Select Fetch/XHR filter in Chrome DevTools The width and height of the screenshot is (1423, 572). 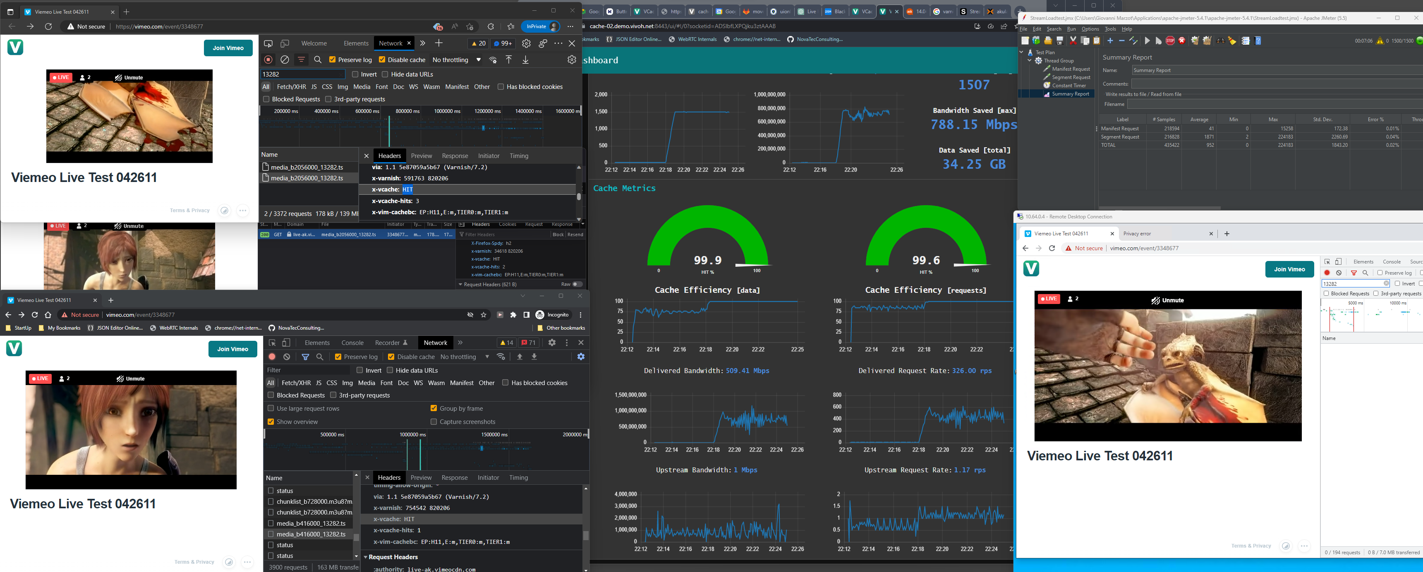click(x=296, y=383)
